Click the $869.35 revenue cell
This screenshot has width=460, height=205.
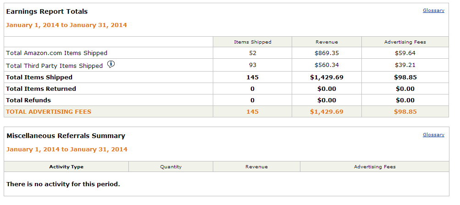327,53
